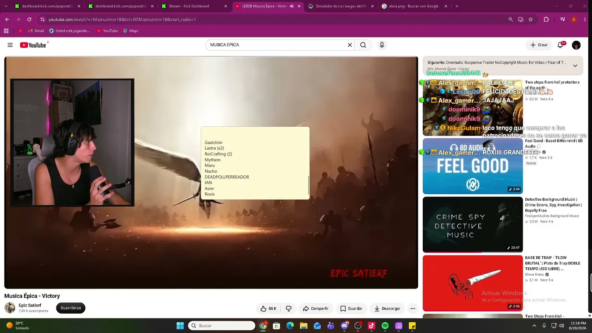The height and width of the screenshot is (333, 592).
Task: Open the Windows Start menu
Action: [180, 326]
